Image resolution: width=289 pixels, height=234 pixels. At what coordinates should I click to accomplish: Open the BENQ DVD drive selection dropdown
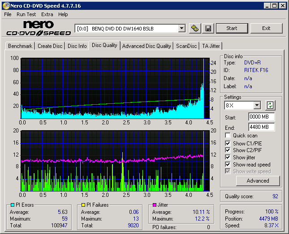(x=181, y=28)
